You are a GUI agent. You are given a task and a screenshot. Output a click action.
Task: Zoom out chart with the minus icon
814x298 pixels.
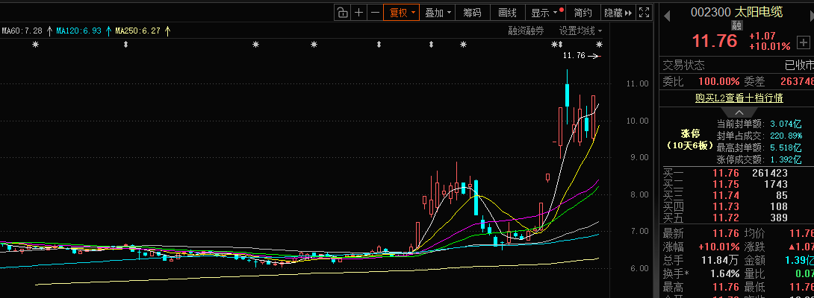point(375,13)
